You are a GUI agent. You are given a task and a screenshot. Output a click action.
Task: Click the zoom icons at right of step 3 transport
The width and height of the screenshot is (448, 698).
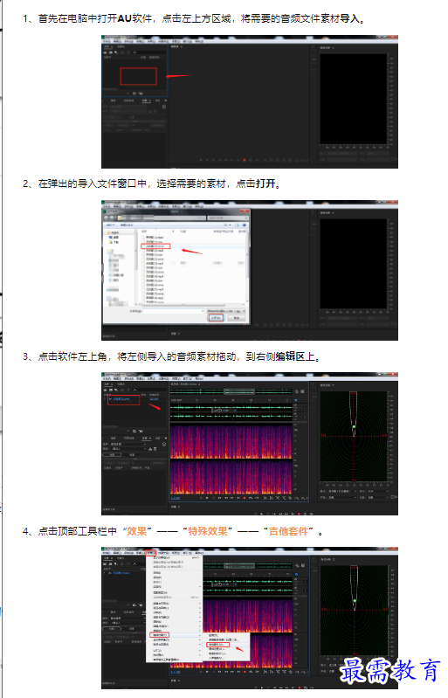285,498
